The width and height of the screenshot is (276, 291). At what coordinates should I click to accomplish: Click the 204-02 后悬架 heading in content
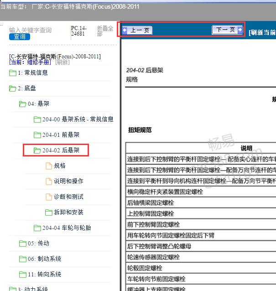[x=145, y=70]
